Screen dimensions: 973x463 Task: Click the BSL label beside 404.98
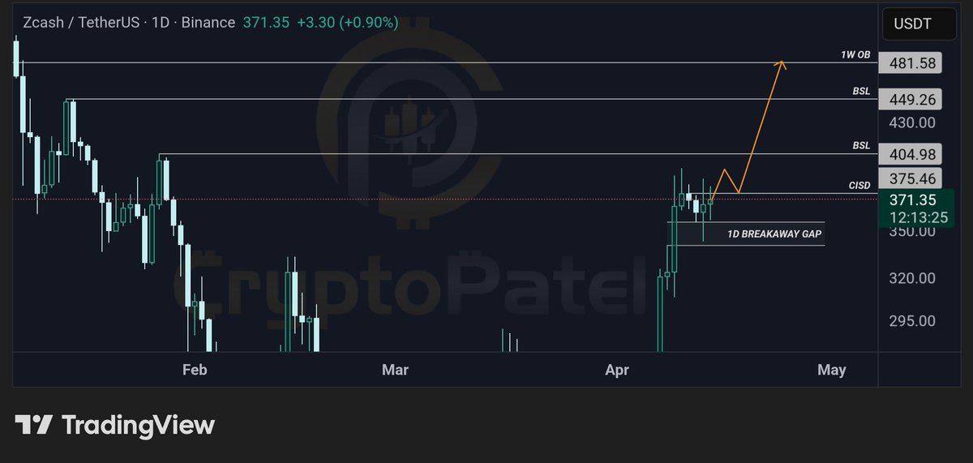click(x=861, y=146)
